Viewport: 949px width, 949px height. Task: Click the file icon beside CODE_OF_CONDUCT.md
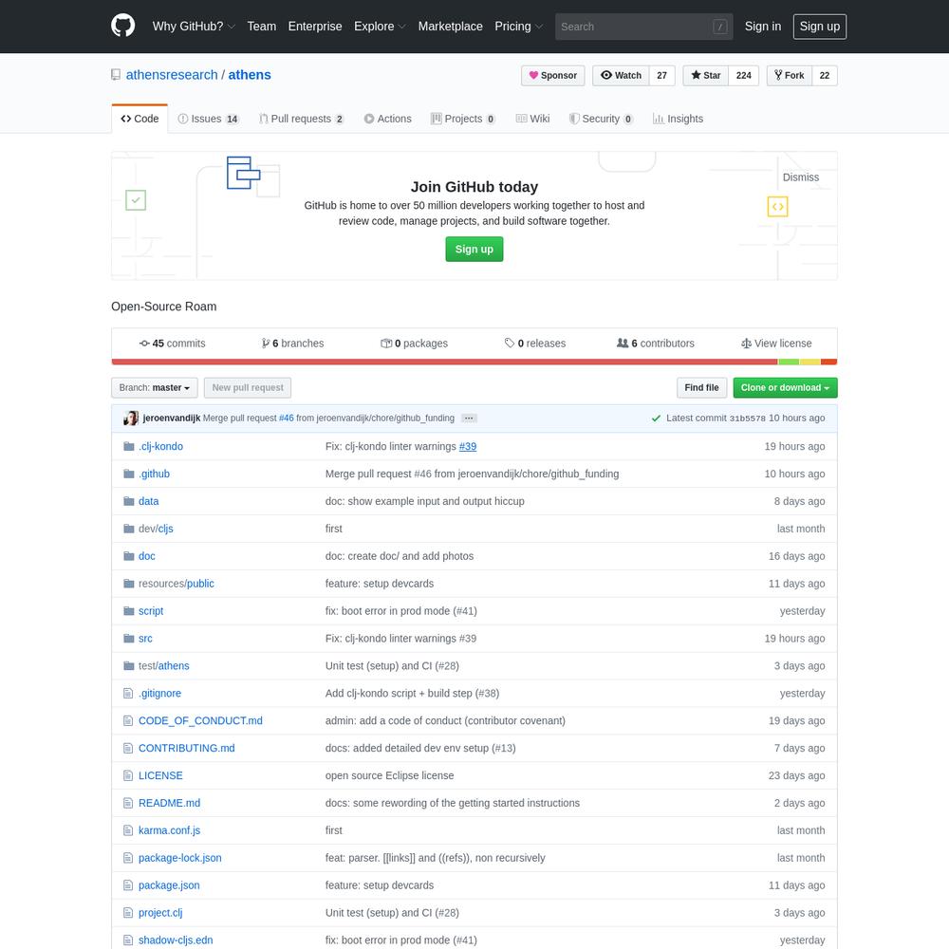pos(128,720)
